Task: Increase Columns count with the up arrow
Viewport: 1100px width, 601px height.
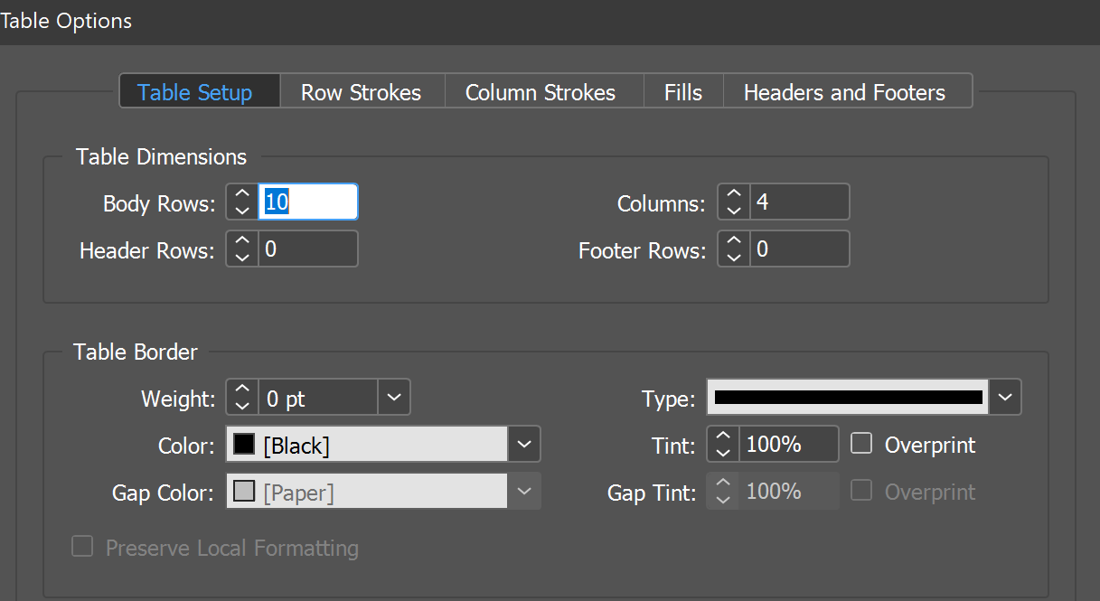Action: pos(733,193)
